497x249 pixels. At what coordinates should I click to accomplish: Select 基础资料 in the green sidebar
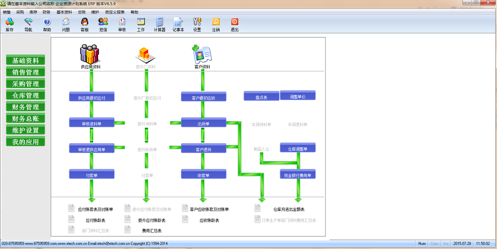pyautogui.click(x=25, y=60)
